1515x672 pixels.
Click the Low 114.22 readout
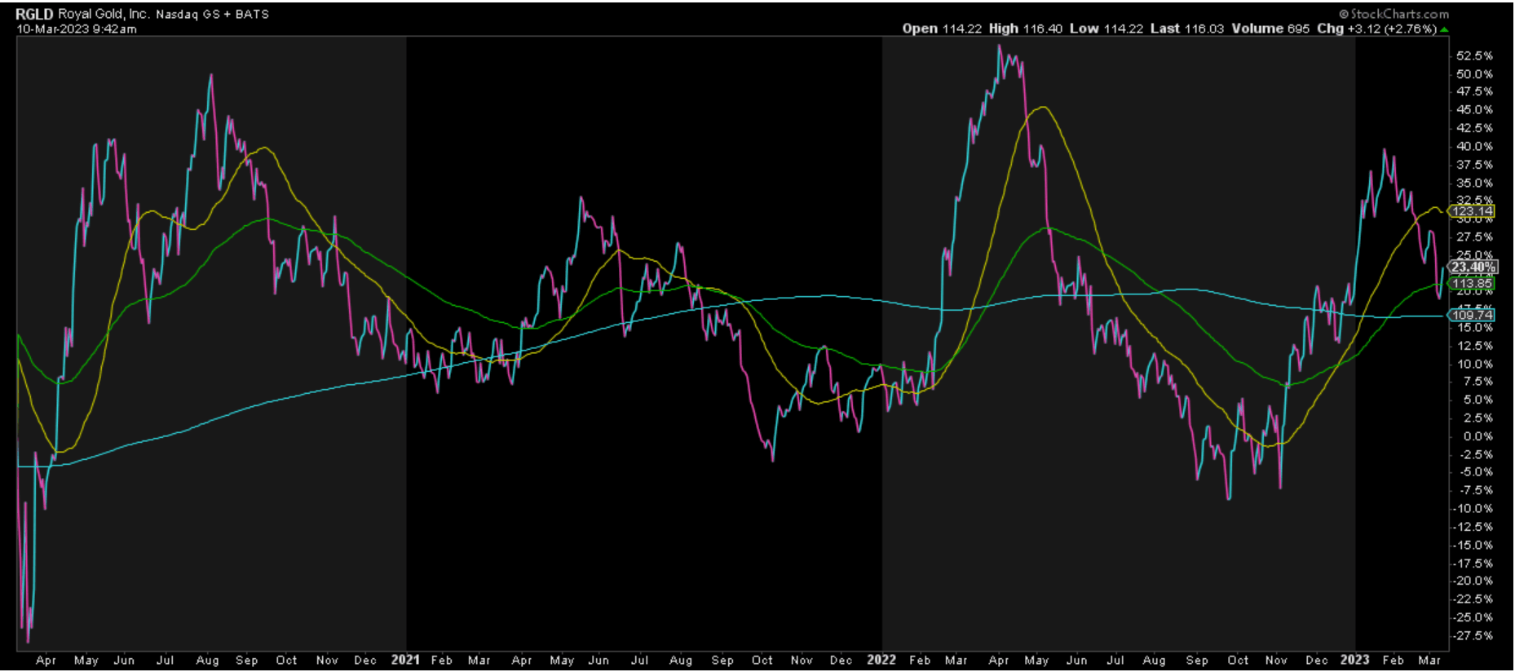point(1106,29)
